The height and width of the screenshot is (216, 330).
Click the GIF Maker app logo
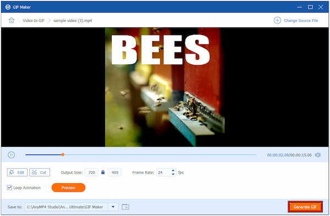pyautogui.click(x=8, y=7)
